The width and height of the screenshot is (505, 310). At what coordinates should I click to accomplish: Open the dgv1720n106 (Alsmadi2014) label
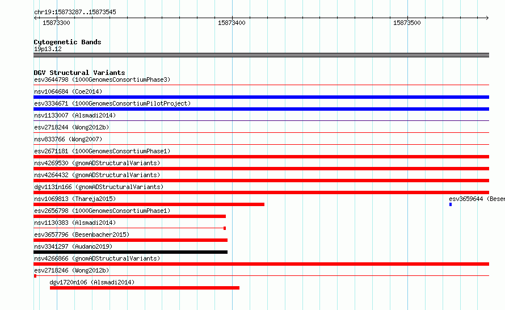pos(92,282)
